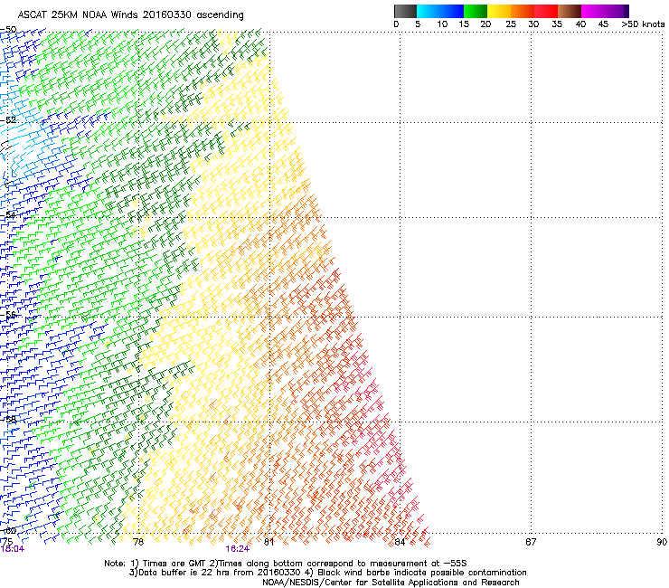Image resolution: width=669 pixels, height=588 pixels.
Task: Click the '-56' latitude label
Action: tap(8, 314)
